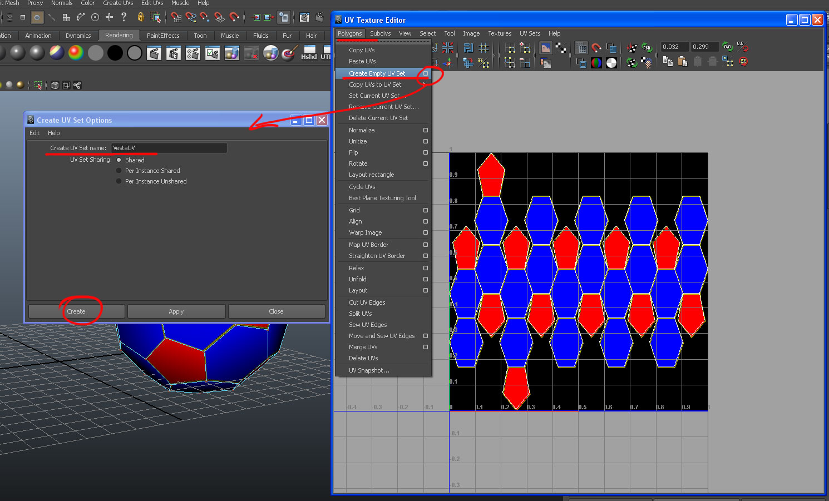Click the Copy UVs icon
The height and width of the screenshot is (501, 829).
[x=668, y=62]
